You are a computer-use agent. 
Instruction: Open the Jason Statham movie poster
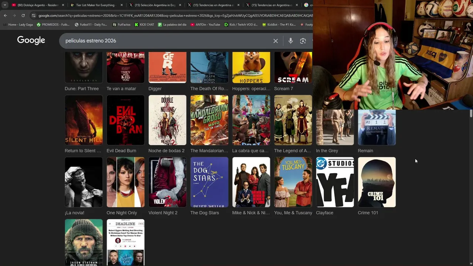click(84, 242)
